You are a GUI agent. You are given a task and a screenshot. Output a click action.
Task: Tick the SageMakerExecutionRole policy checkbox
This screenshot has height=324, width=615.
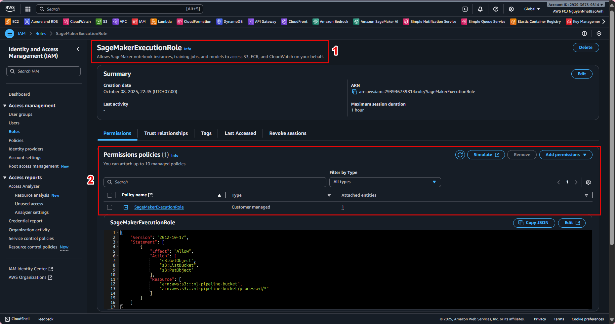point(109,208)
